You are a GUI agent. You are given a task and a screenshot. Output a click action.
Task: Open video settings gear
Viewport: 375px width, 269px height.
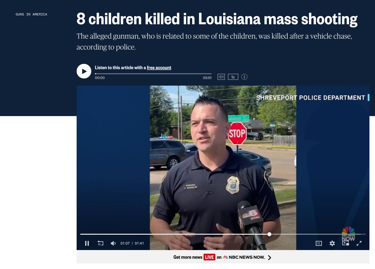click(332, 243)
